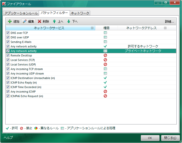The image size is (182, 143).
Task: Click the green plus 追加 icon
Action: point(10,22)
